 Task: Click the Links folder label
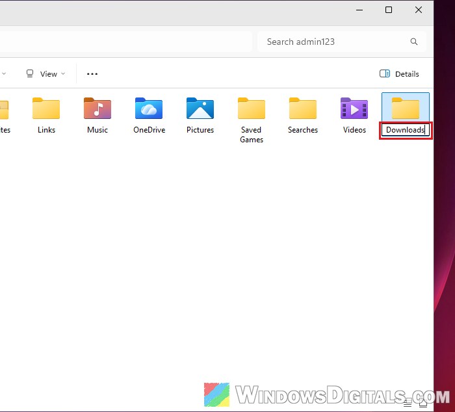pyautogui.click(x=46, y=130)
